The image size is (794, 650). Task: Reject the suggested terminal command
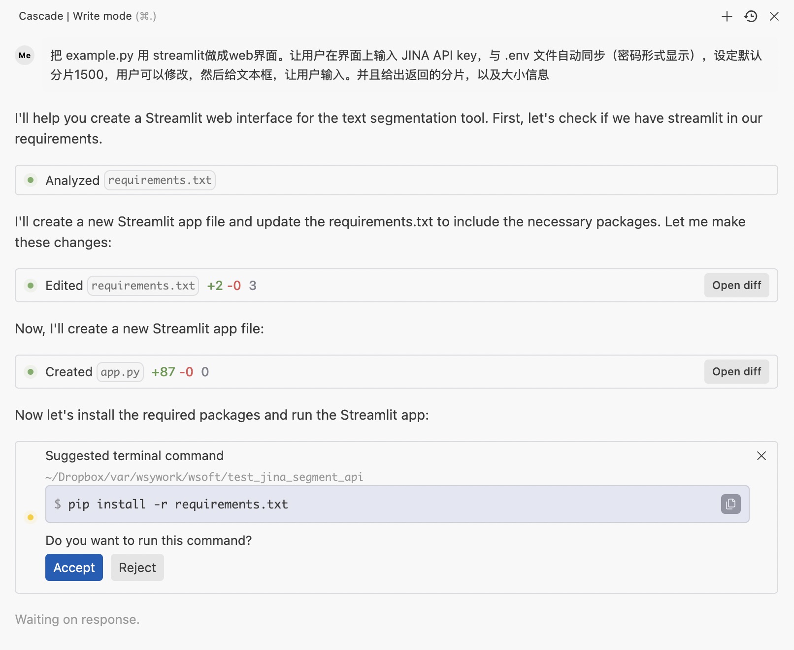tap(137, 567)
